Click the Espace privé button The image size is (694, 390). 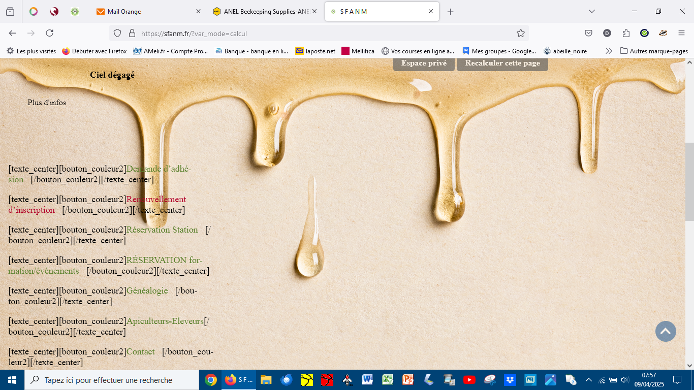click(424, 64)
